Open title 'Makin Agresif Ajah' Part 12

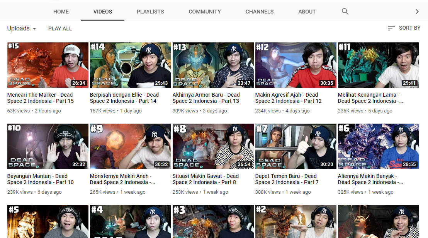click(x=288, y=98)
